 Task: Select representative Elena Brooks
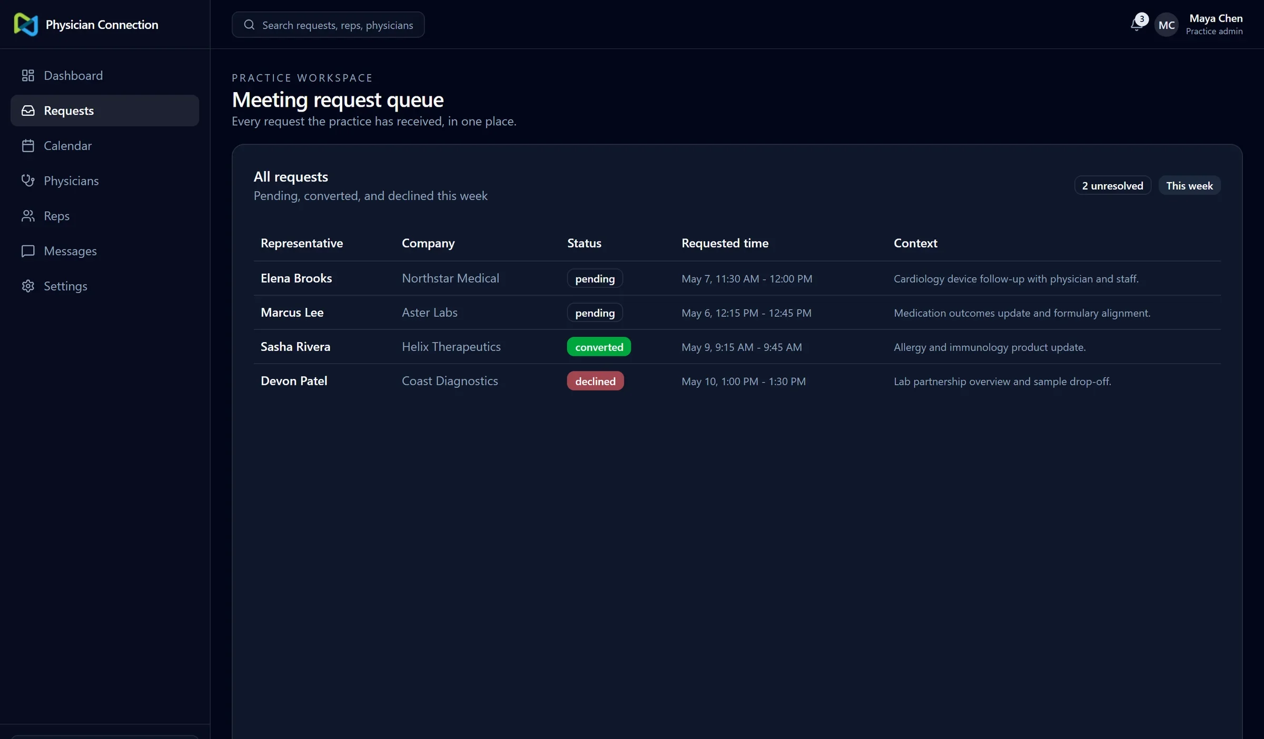pos(296,278)
